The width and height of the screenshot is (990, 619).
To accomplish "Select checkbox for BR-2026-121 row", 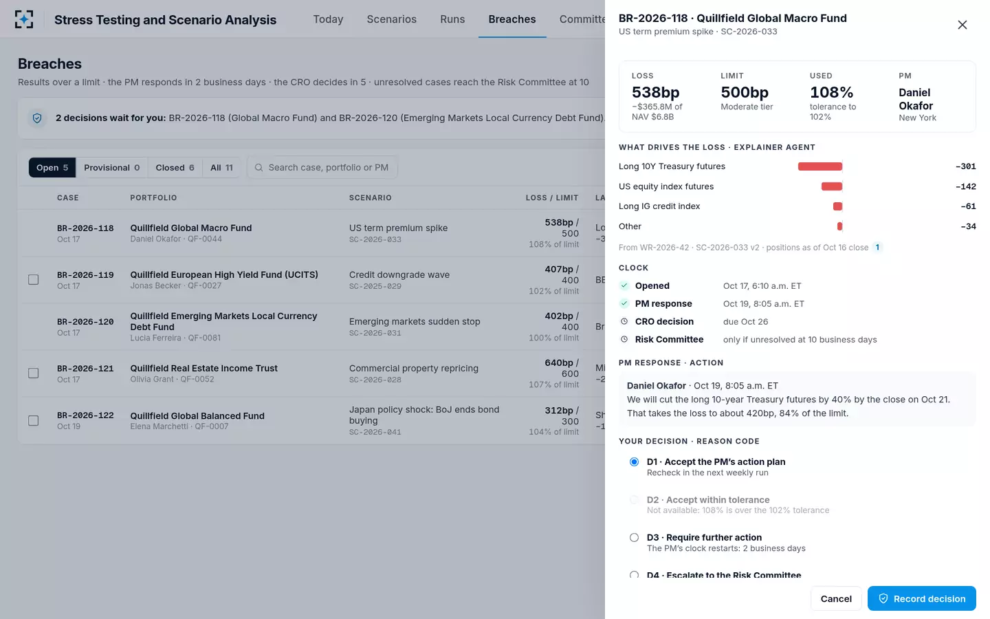I will click(x=33, y=373).
